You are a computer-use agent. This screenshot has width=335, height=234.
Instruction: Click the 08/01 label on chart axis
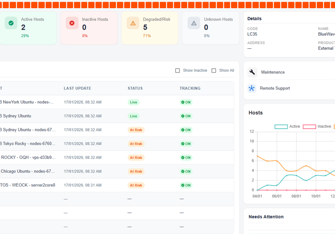[296, 196]
